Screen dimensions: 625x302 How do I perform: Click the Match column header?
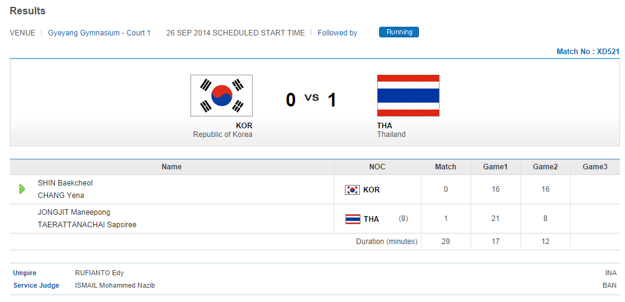click(x=446, y=167)
